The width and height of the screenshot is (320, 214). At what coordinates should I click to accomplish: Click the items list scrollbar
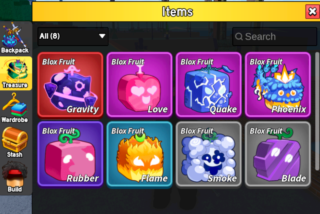pyautogui.click(x=317, y=111)
